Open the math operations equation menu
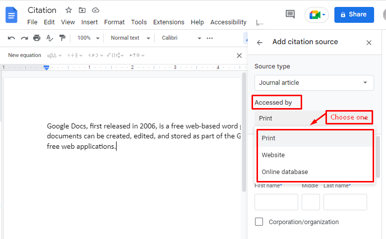The width and height of the screenshot is (386, 239). click(115, 56)
